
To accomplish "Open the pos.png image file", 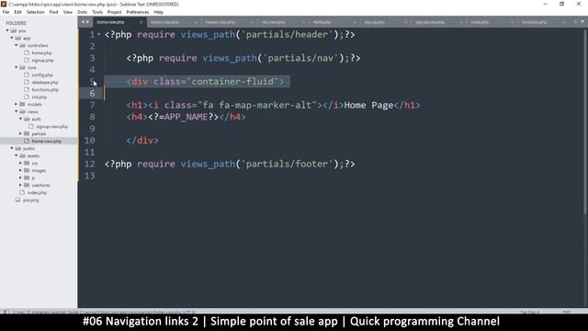I will (x=30, y=200).
